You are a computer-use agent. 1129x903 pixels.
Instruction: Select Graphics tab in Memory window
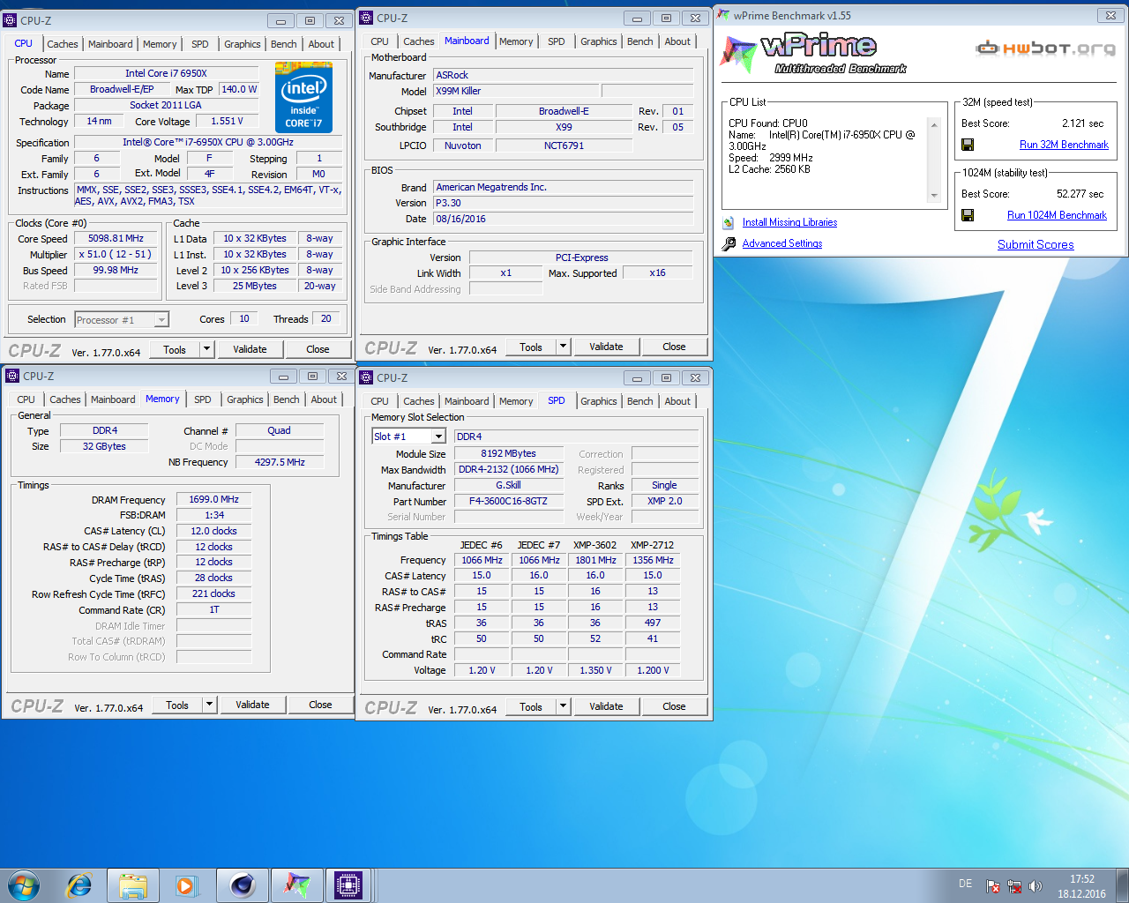245,399
